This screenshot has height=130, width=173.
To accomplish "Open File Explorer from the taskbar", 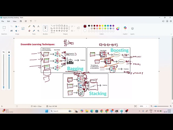I will [87, 111].
